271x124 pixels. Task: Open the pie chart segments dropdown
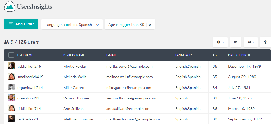[x=220, y=42]
